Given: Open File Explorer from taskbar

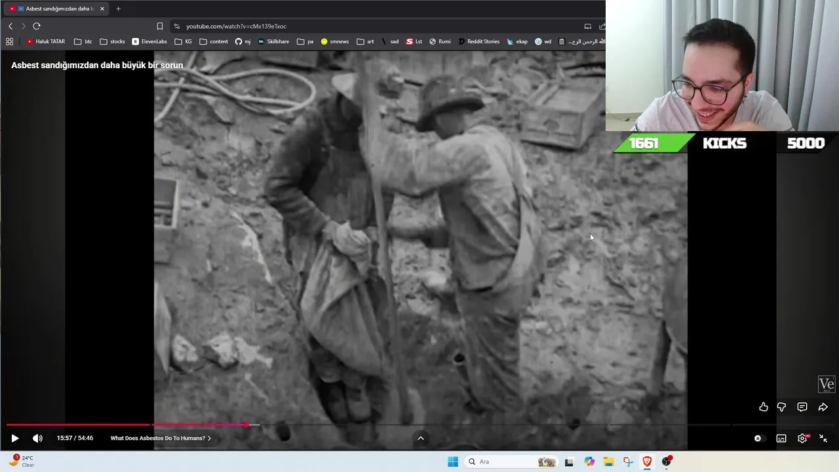Looking at the screenshot, I should [x=608, y=462].
